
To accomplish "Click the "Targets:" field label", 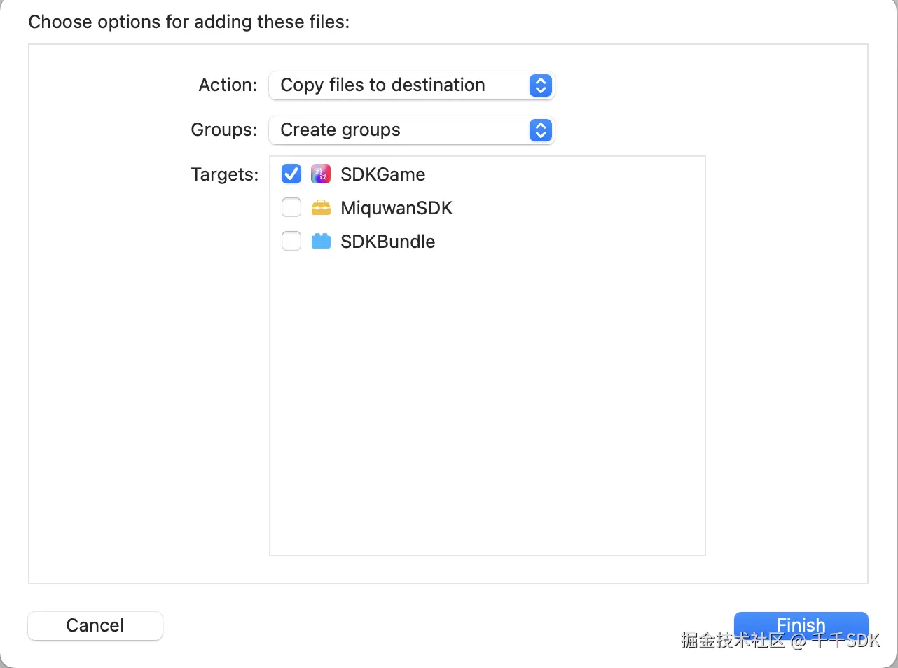I will 224,174.
